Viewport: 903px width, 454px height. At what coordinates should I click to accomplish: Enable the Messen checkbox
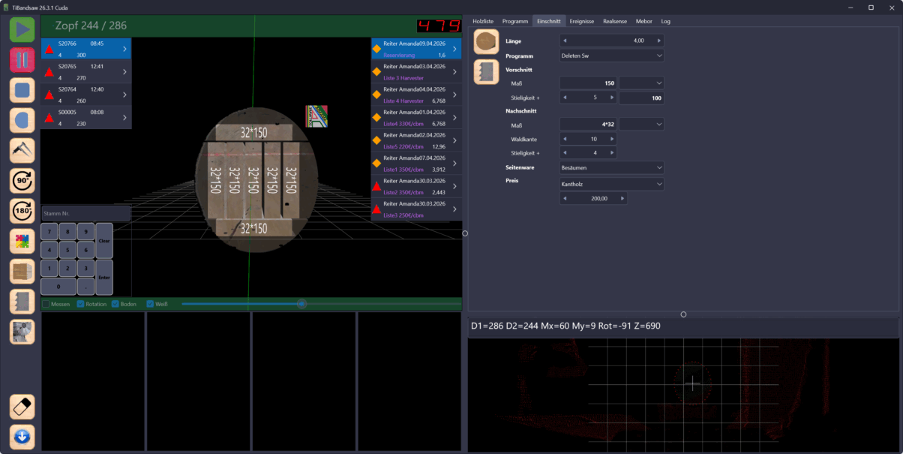46,304
